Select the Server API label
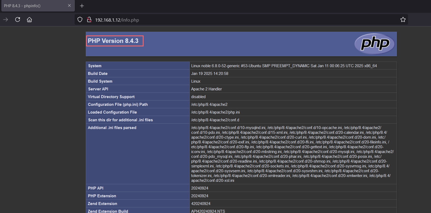 click(x=98, y=89)
